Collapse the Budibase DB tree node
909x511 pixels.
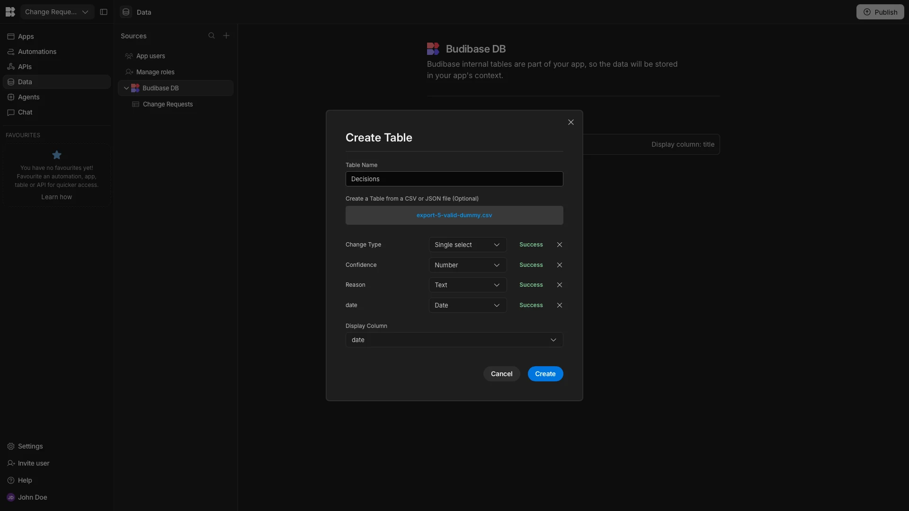click(x=126, y=88)
